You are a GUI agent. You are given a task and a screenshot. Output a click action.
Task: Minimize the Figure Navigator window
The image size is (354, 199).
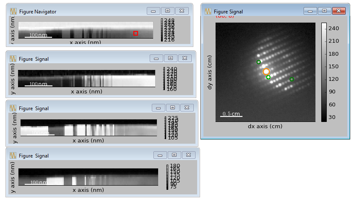click(x=153, y=11)
